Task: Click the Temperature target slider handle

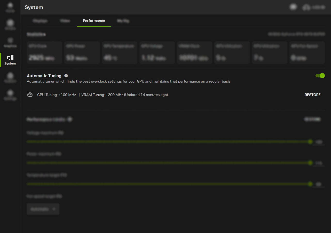Action: [x=310, y=184]
